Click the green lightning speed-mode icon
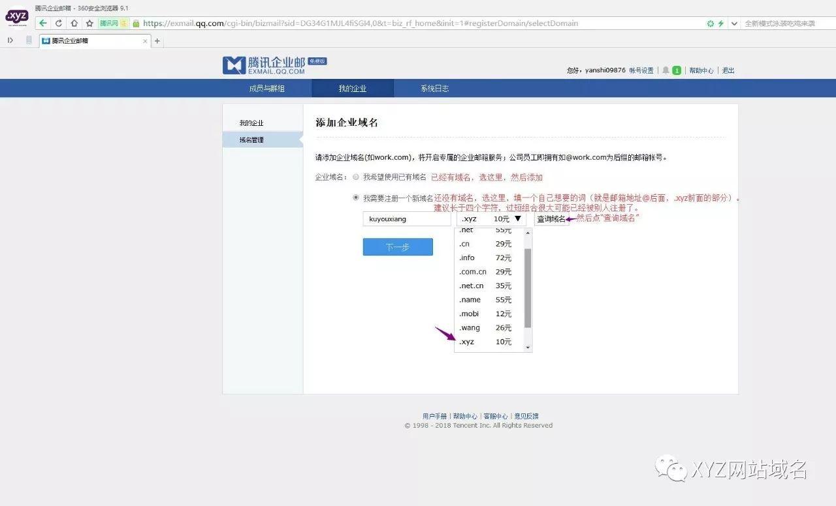The width and height of the screenshot is (836, 506). (x=722, y=22)
